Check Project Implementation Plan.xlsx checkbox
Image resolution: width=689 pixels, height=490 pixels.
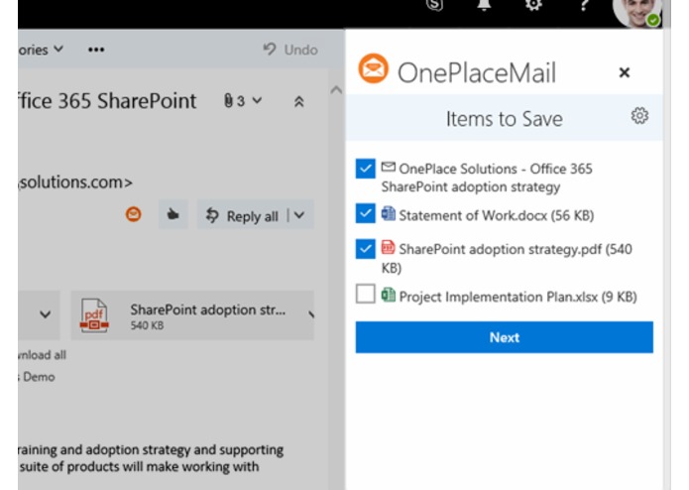click(x=365, y=294)
